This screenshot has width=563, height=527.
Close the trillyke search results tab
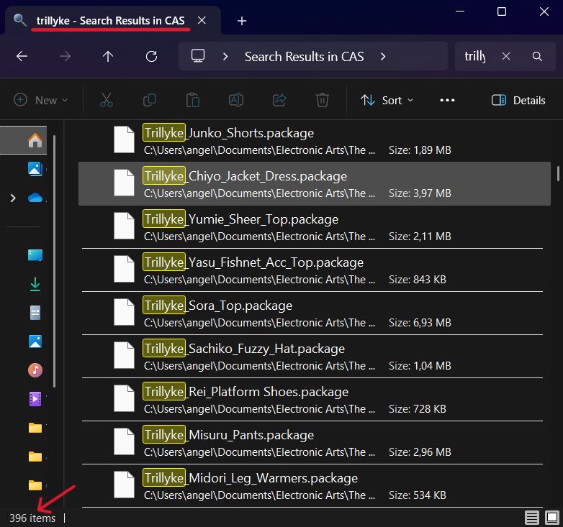click(x=202, y=20)
